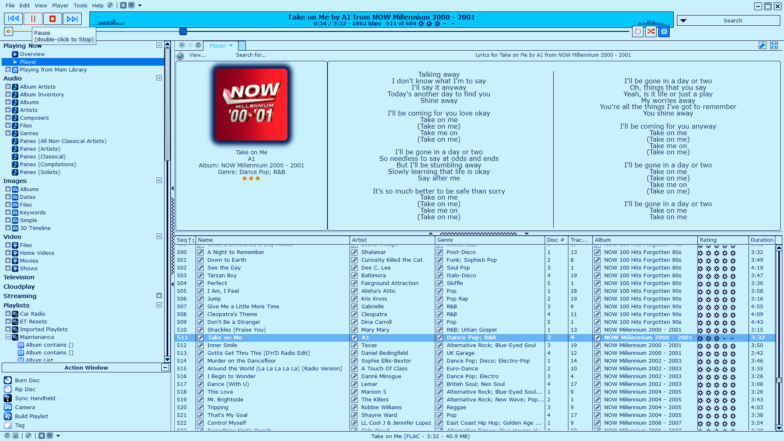Open the View menu
The width and height of the screenshot is (784, 441).
pos(41,5)
